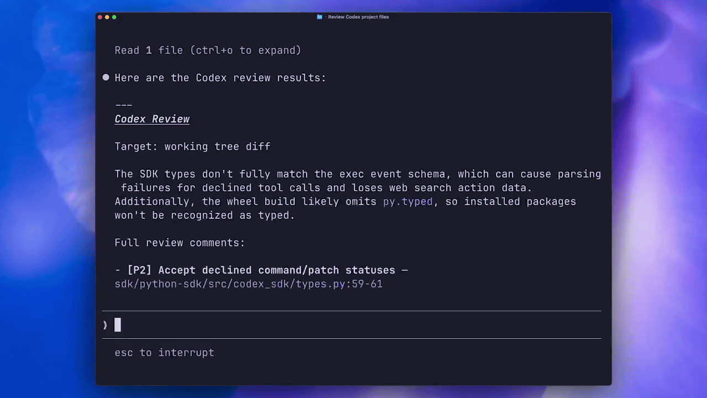Click the "Target: working tree diff" line
707x398 pixels.
192,146
